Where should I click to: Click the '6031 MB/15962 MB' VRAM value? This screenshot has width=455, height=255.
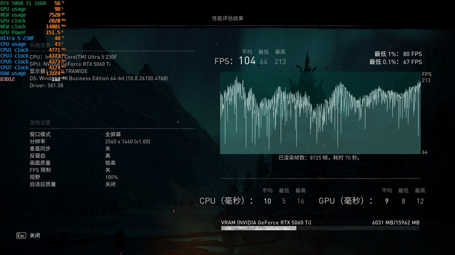(396, 223)
